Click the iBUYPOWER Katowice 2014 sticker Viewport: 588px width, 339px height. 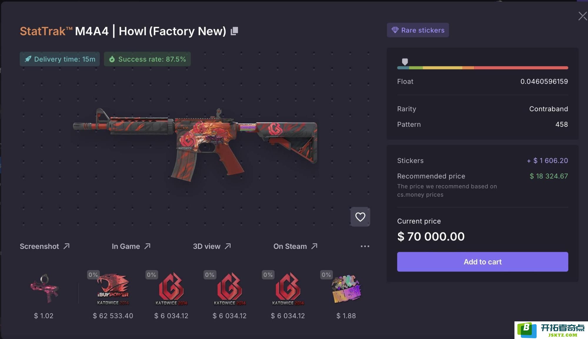(x=113, y=289)
